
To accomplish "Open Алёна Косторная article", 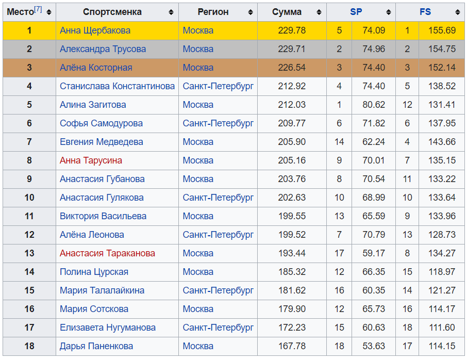I will [96, 68].
